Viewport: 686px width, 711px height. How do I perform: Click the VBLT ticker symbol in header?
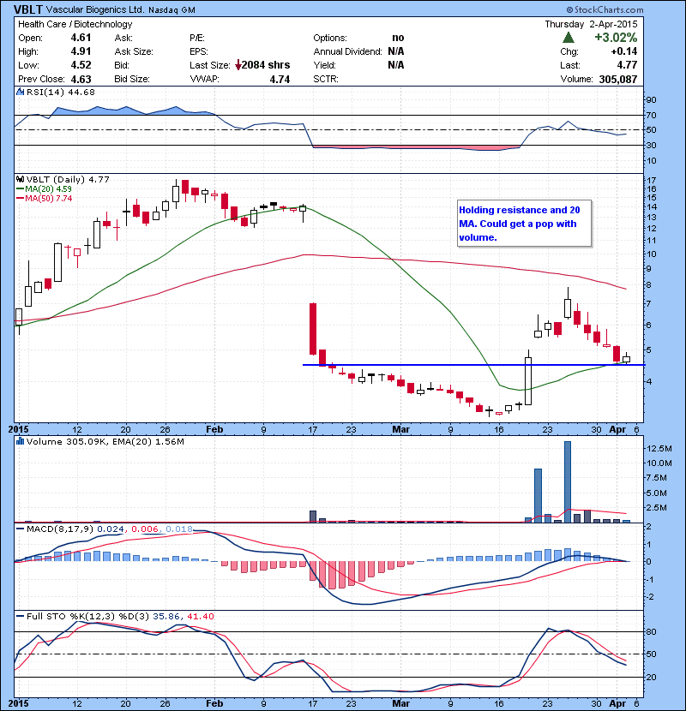point(28,9)
